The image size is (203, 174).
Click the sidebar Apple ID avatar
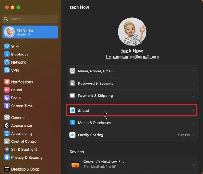9,32
